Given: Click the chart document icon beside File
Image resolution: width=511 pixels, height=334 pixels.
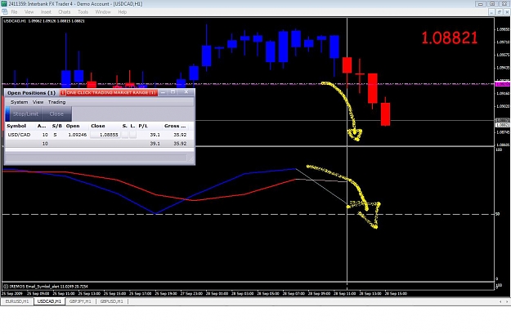Looking at the screenshot, I should point(5,11).
